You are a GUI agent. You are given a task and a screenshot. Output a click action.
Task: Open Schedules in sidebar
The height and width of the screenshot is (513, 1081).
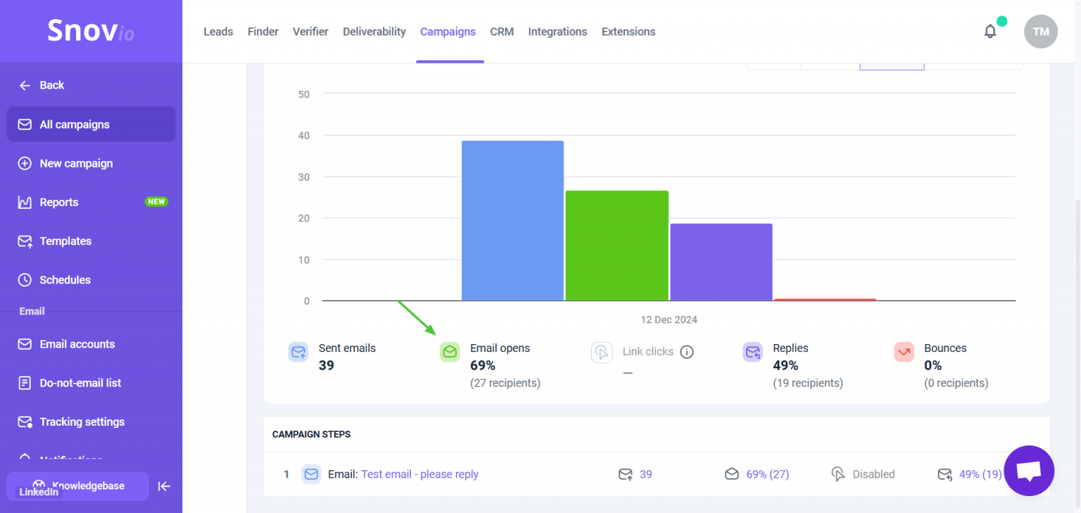click(91, 279)
